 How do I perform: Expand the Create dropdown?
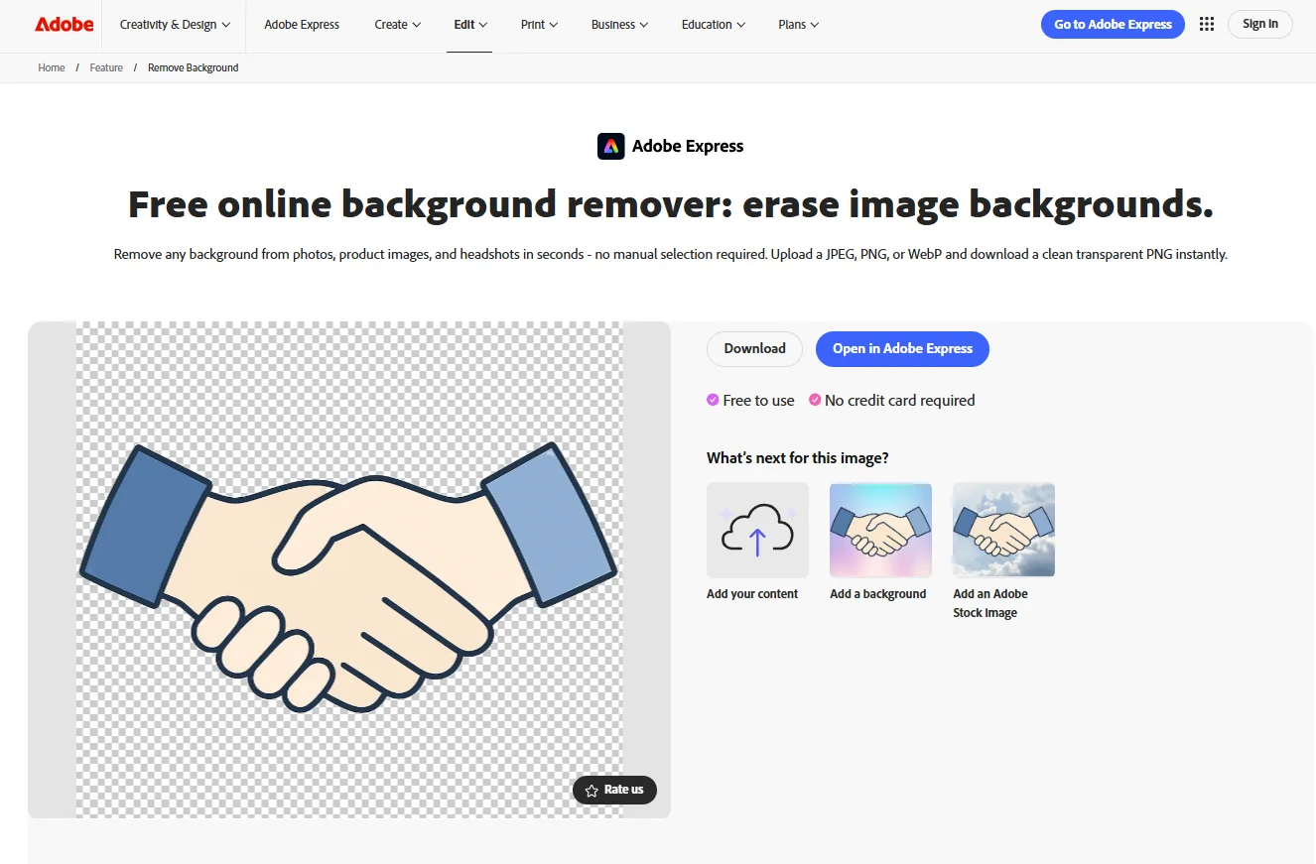(398, 25)
